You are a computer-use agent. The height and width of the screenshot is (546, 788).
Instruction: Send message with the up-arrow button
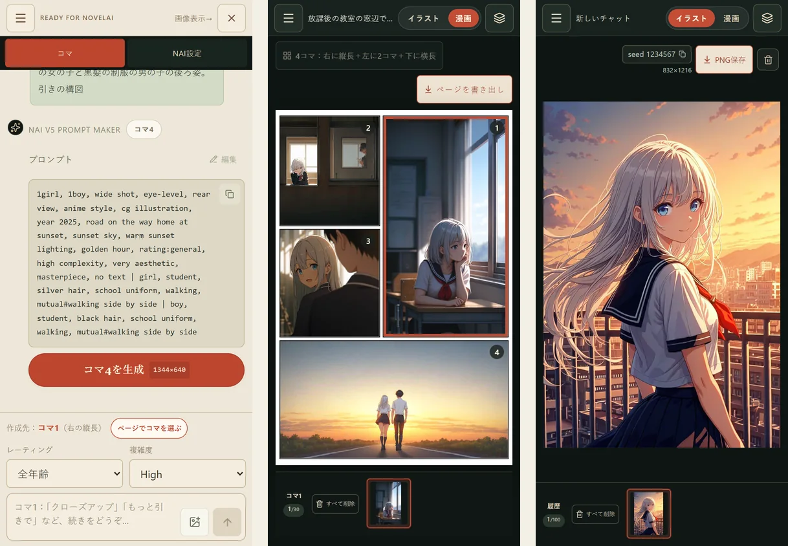[x=227, y=522]
